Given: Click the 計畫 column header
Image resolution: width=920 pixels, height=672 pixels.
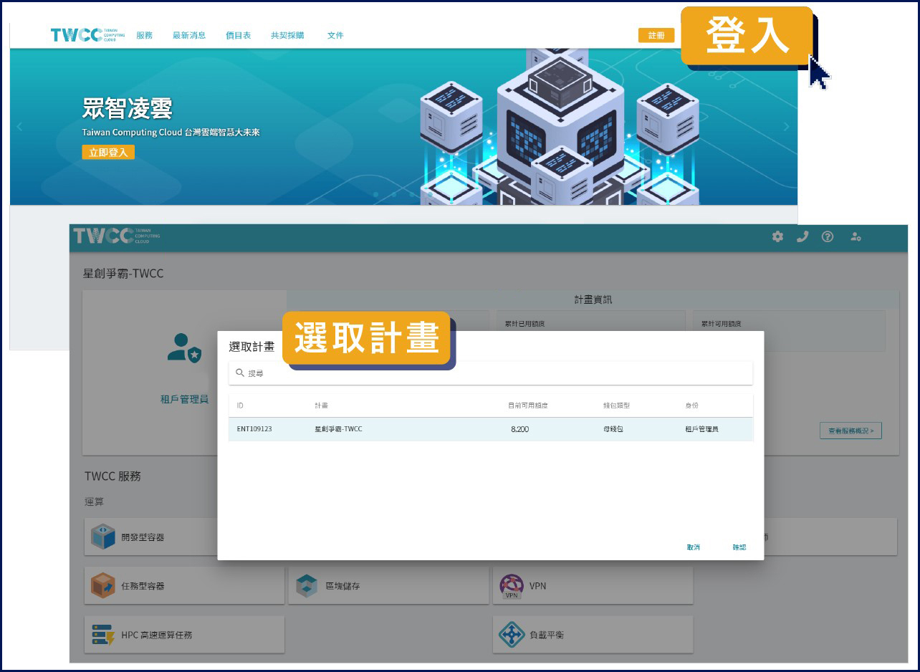Looking at the screenshot, I should coord(322,405).
